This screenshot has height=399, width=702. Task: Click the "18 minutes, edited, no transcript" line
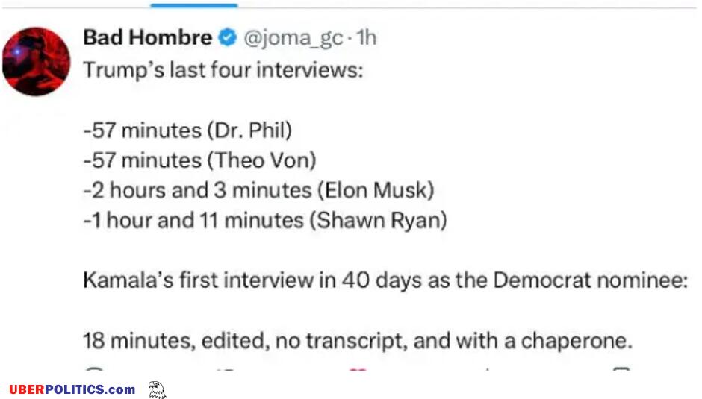pos(358,341)
